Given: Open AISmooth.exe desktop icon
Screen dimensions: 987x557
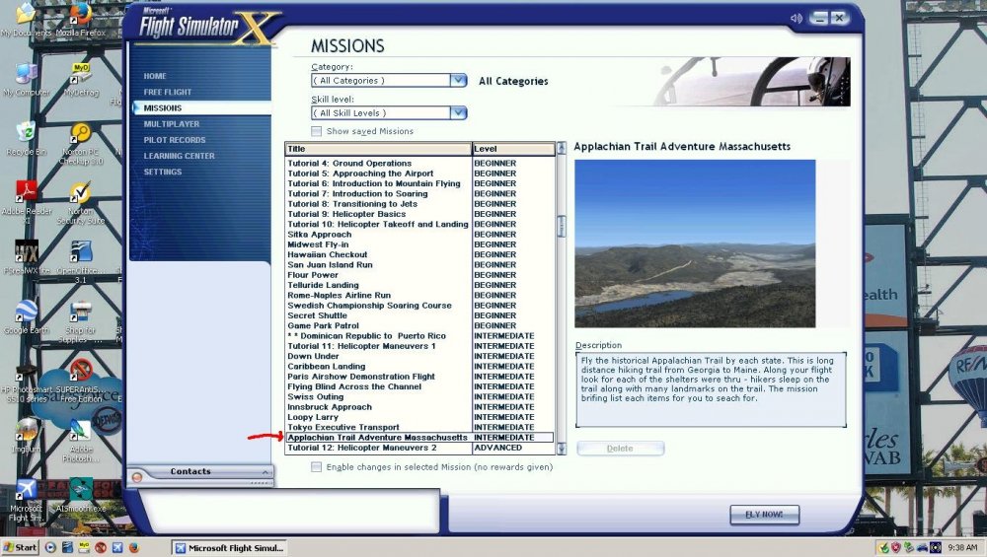Looking at the screenshot, I should (x=81, y=495).
